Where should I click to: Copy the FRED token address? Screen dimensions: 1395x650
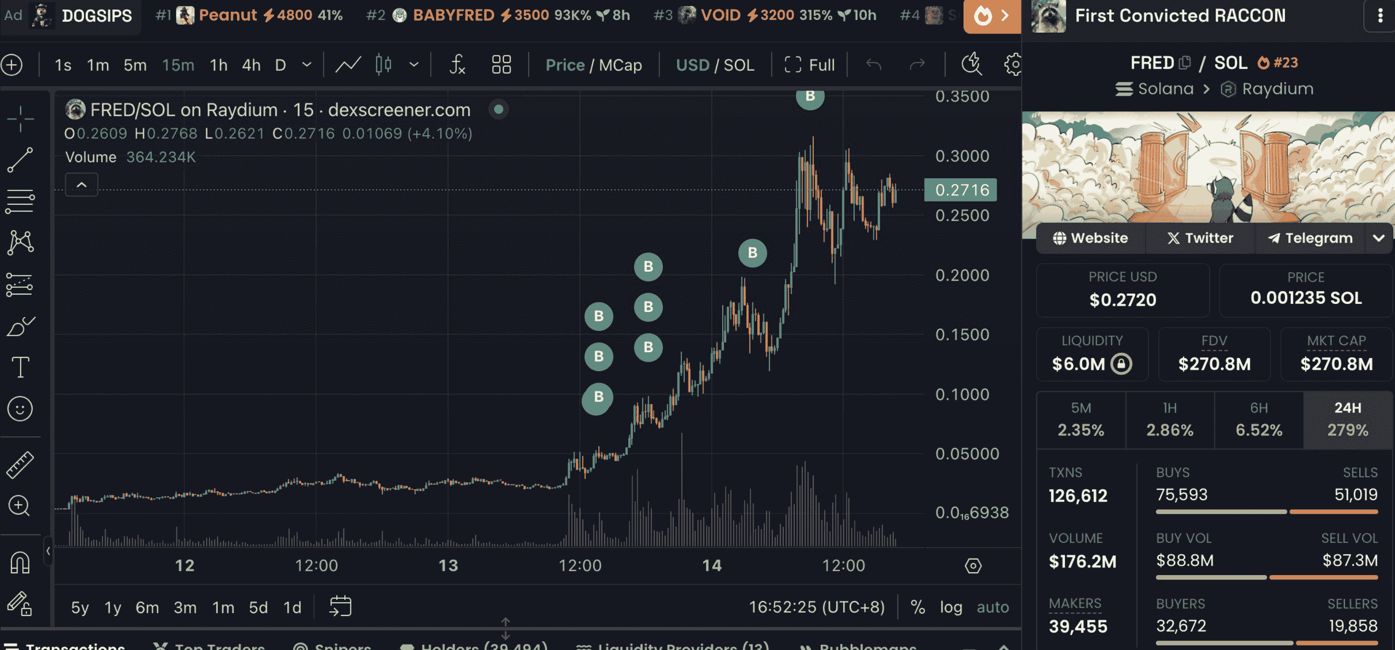[x=1185, y=63]
